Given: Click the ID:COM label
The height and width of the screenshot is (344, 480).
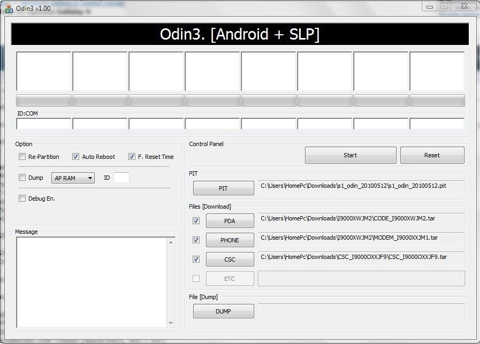Looking at the screenshot, I should pos(27,113).
